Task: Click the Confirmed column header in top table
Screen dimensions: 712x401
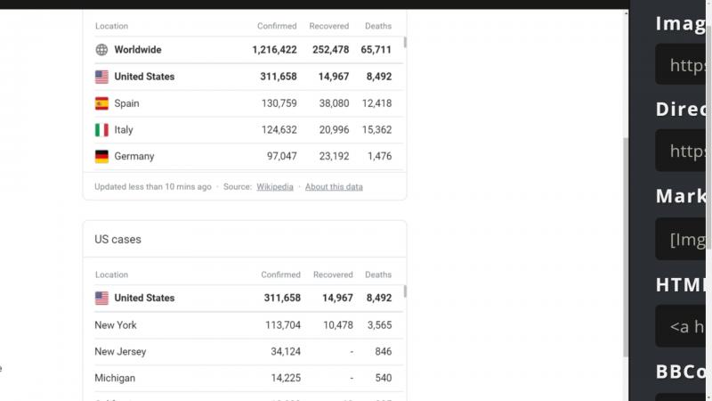Action: [277, 26]
